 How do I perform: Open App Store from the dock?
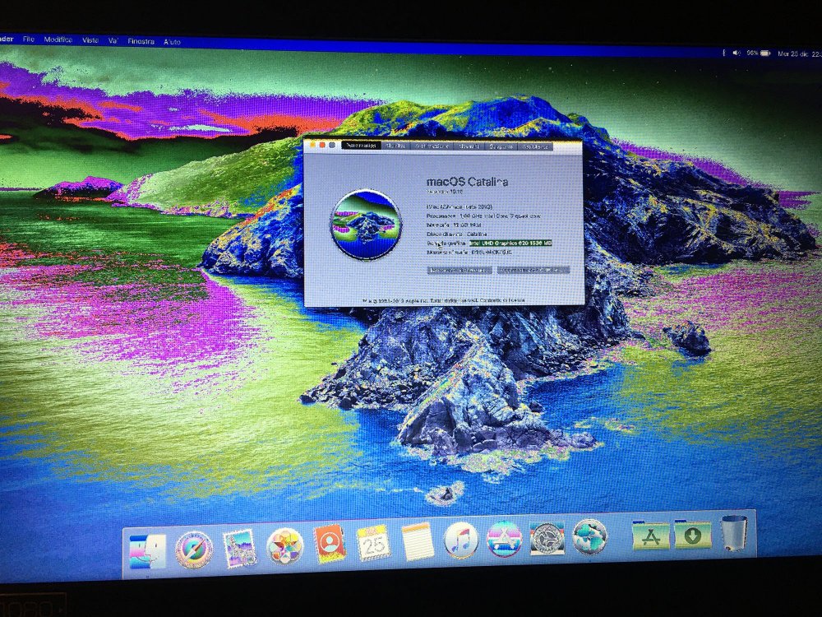point(505,539)
